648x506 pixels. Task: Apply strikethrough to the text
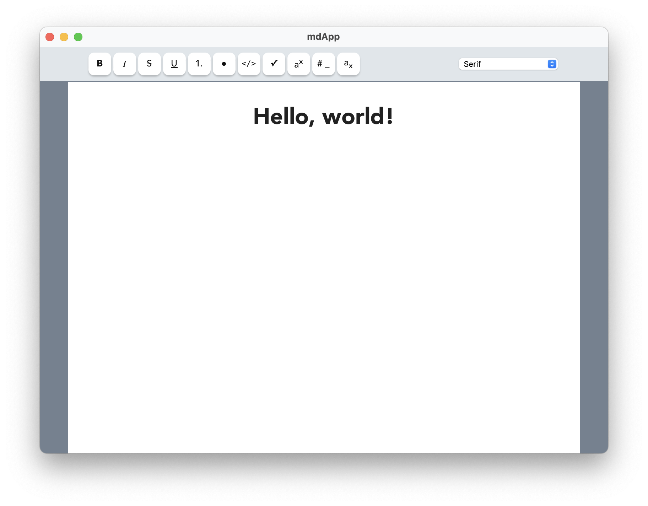pyautogui.click(x=149, y=64)
